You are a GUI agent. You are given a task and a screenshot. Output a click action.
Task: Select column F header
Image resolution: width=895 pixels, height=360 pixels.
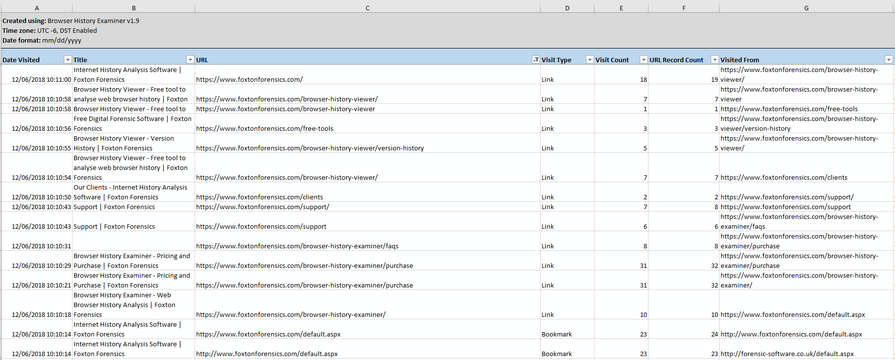(x=684, y=8)
